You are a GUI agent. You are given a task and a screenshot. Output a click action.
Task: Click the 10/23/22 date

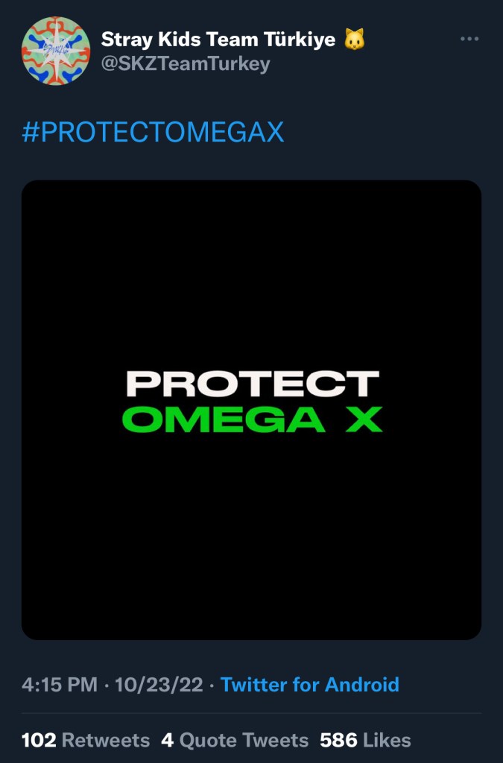(x=159, y=685)
